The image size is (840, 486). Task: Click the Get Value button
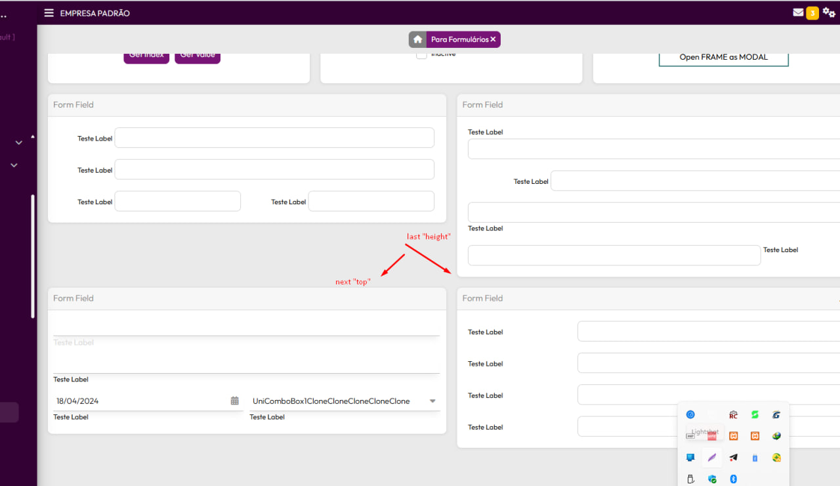pyautogui.click(x=198, y=56)
